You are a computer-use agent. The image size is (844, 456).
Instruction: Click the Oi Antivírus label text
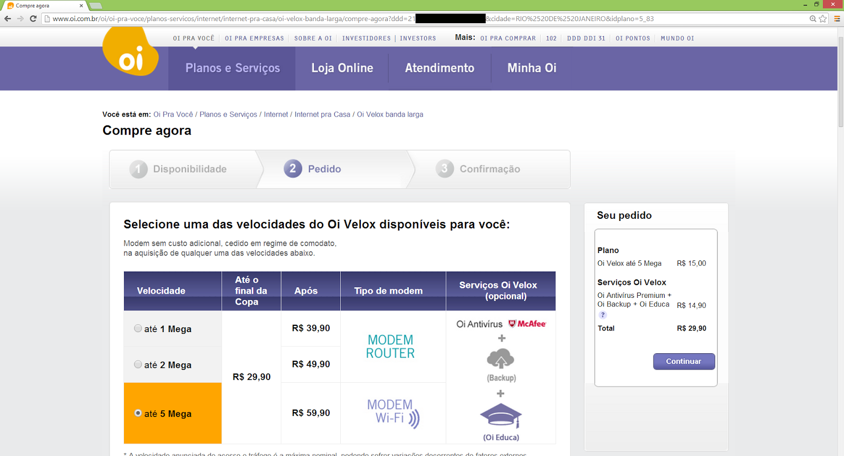[x=479, y=324]
